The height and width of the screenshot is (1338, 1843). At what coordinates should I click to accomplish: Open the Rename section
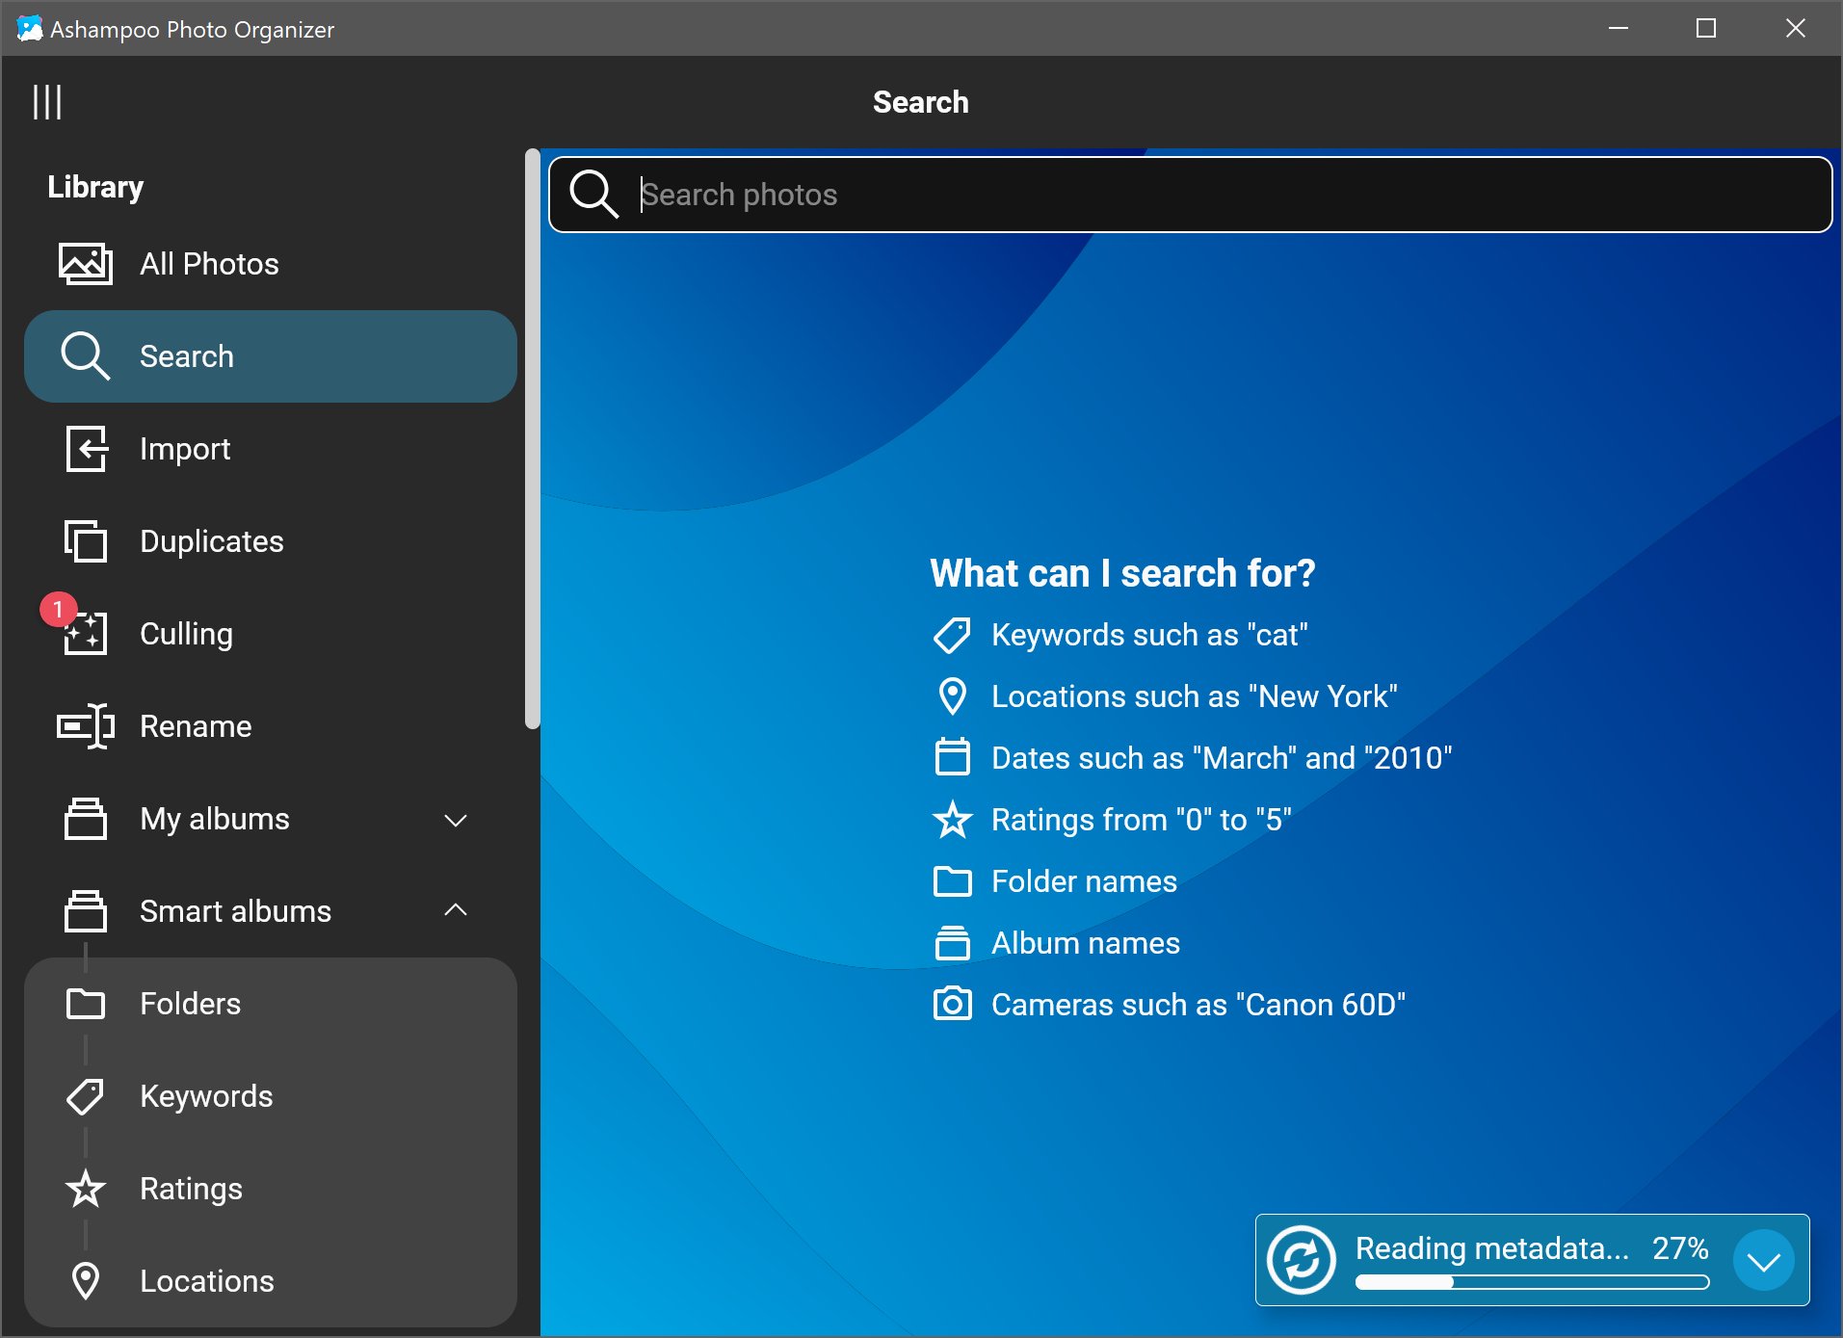pos(271,726)
